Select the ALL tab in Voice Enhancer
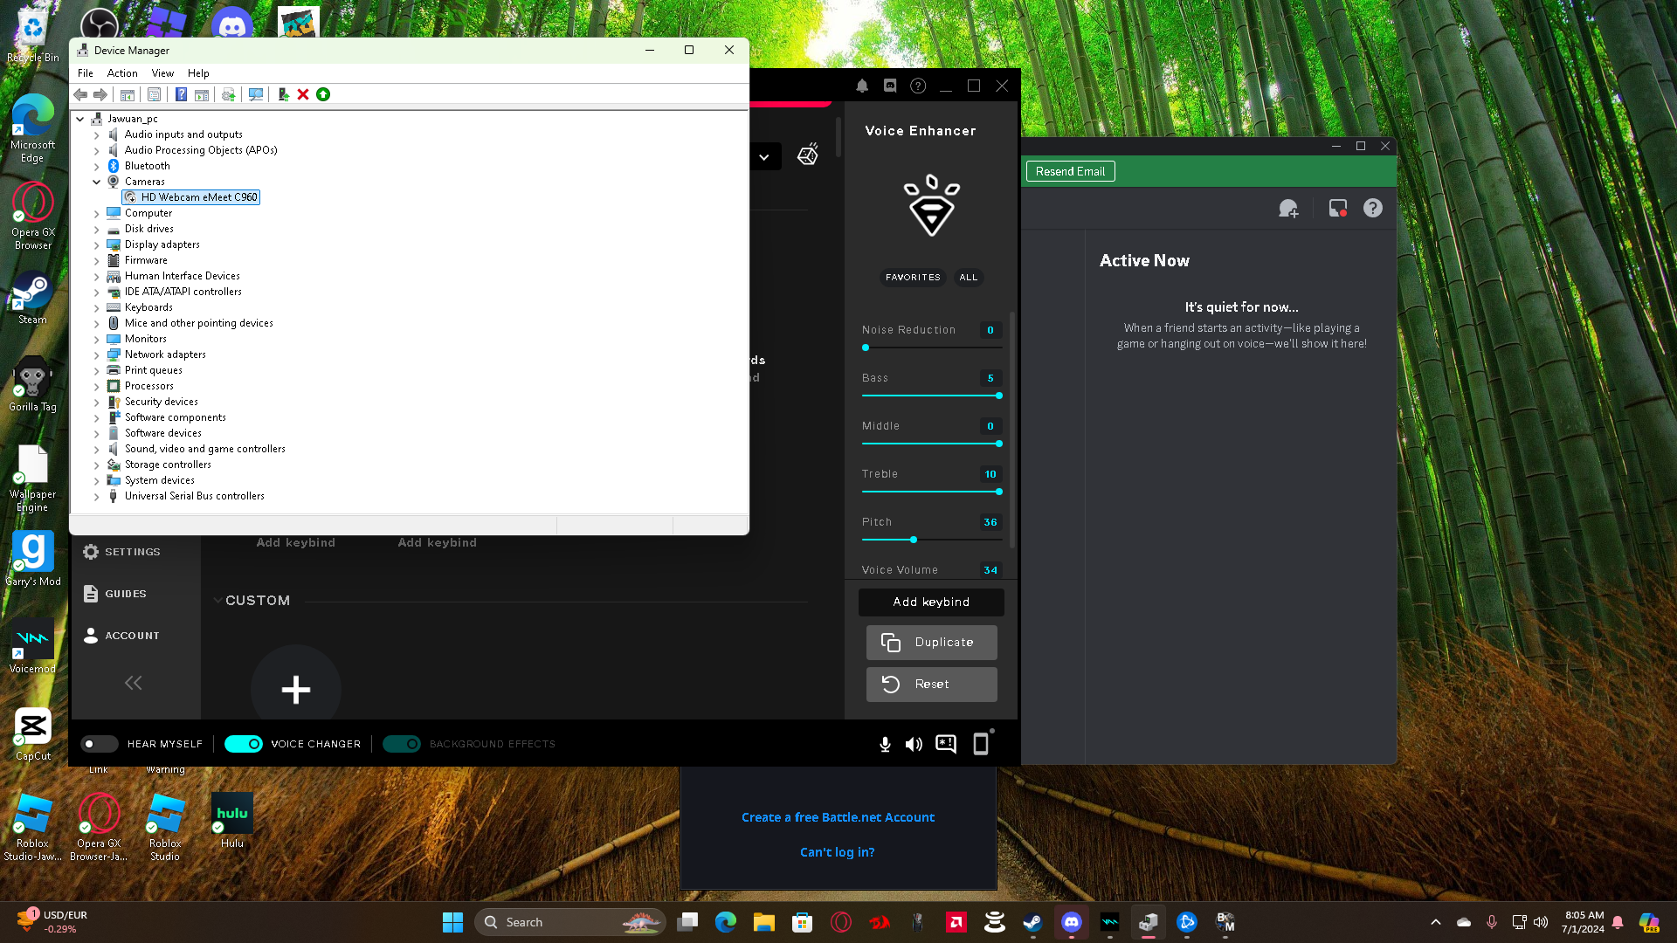This screenshot has width=1677, height=943. click(969, 278)
